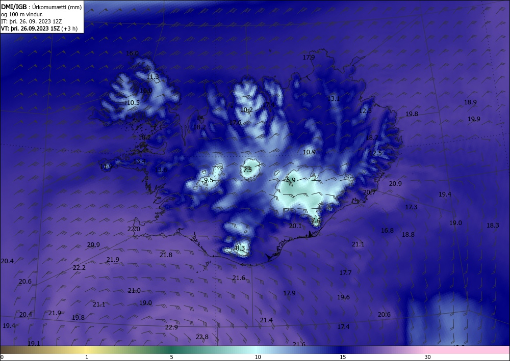
Task: Click the value 9.5 over the western glacier
Action: 209,180
